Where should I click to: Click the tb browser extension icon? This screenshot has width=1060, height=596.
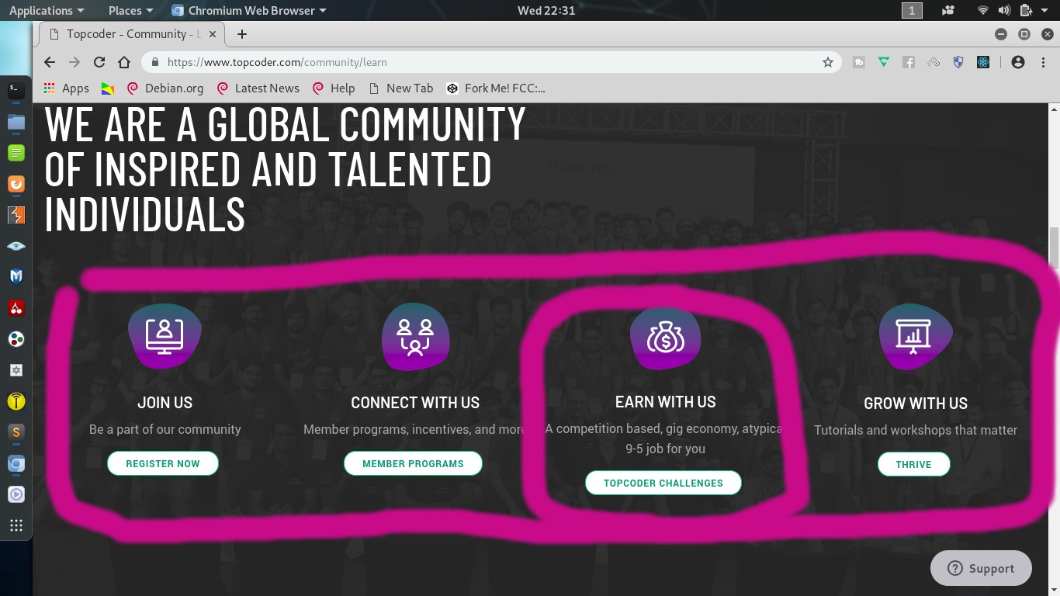click(x=859, y=62)
